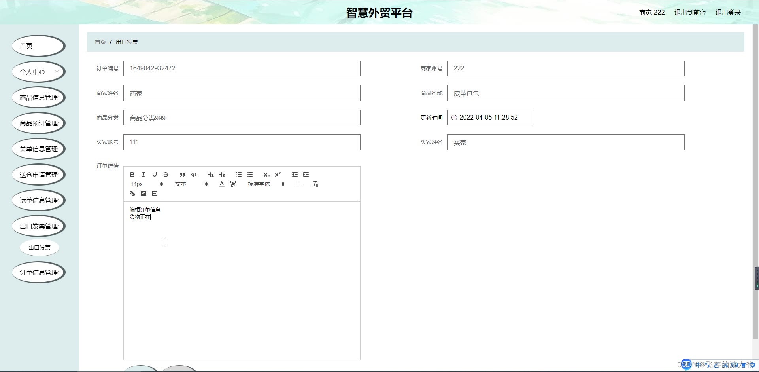Click the 订单编号 input field
759x372 pixels.
(x=242, y=68)
